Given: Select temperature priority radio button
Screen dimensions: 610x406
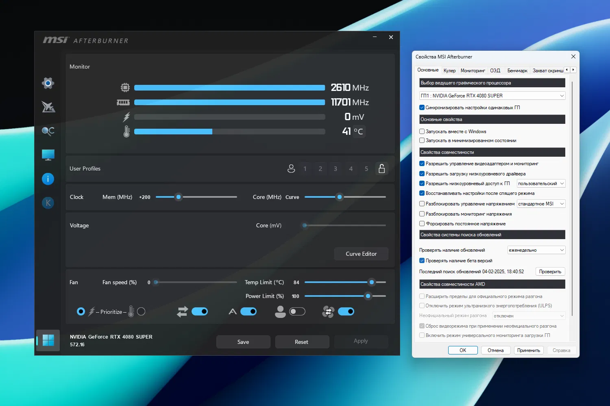Looking at the screenshot, I should point(141,311).
